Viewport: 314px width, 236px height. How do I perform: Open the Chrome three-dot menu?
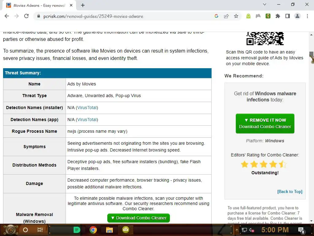307,16
